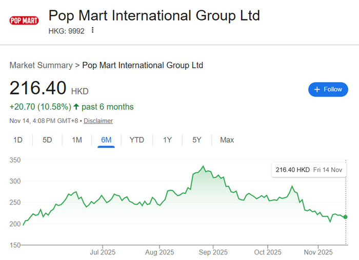
Task: Show the 5Y price chart
Action: coord(197,139)
